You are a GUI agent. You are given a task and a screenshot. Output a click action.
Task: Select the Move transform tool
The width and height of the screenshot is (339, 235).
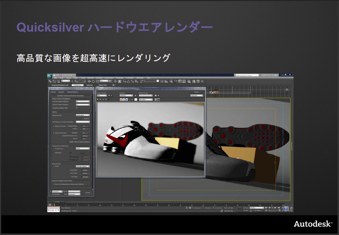pos(89,81)
